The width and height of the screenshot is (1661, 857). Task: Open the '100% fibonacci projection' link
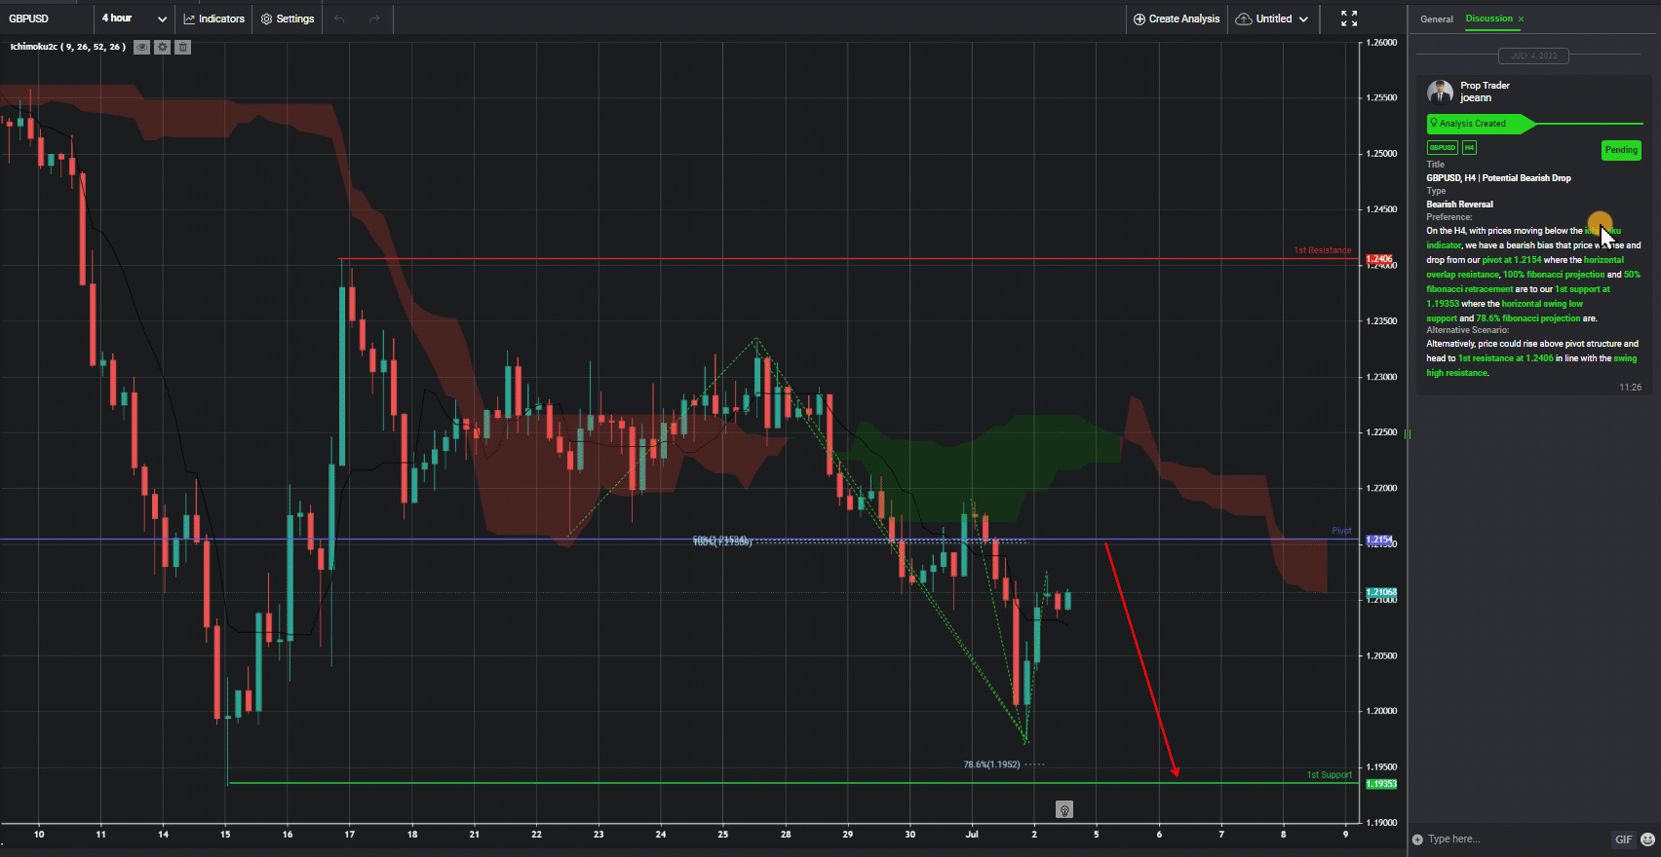[x=1554, y=275]
